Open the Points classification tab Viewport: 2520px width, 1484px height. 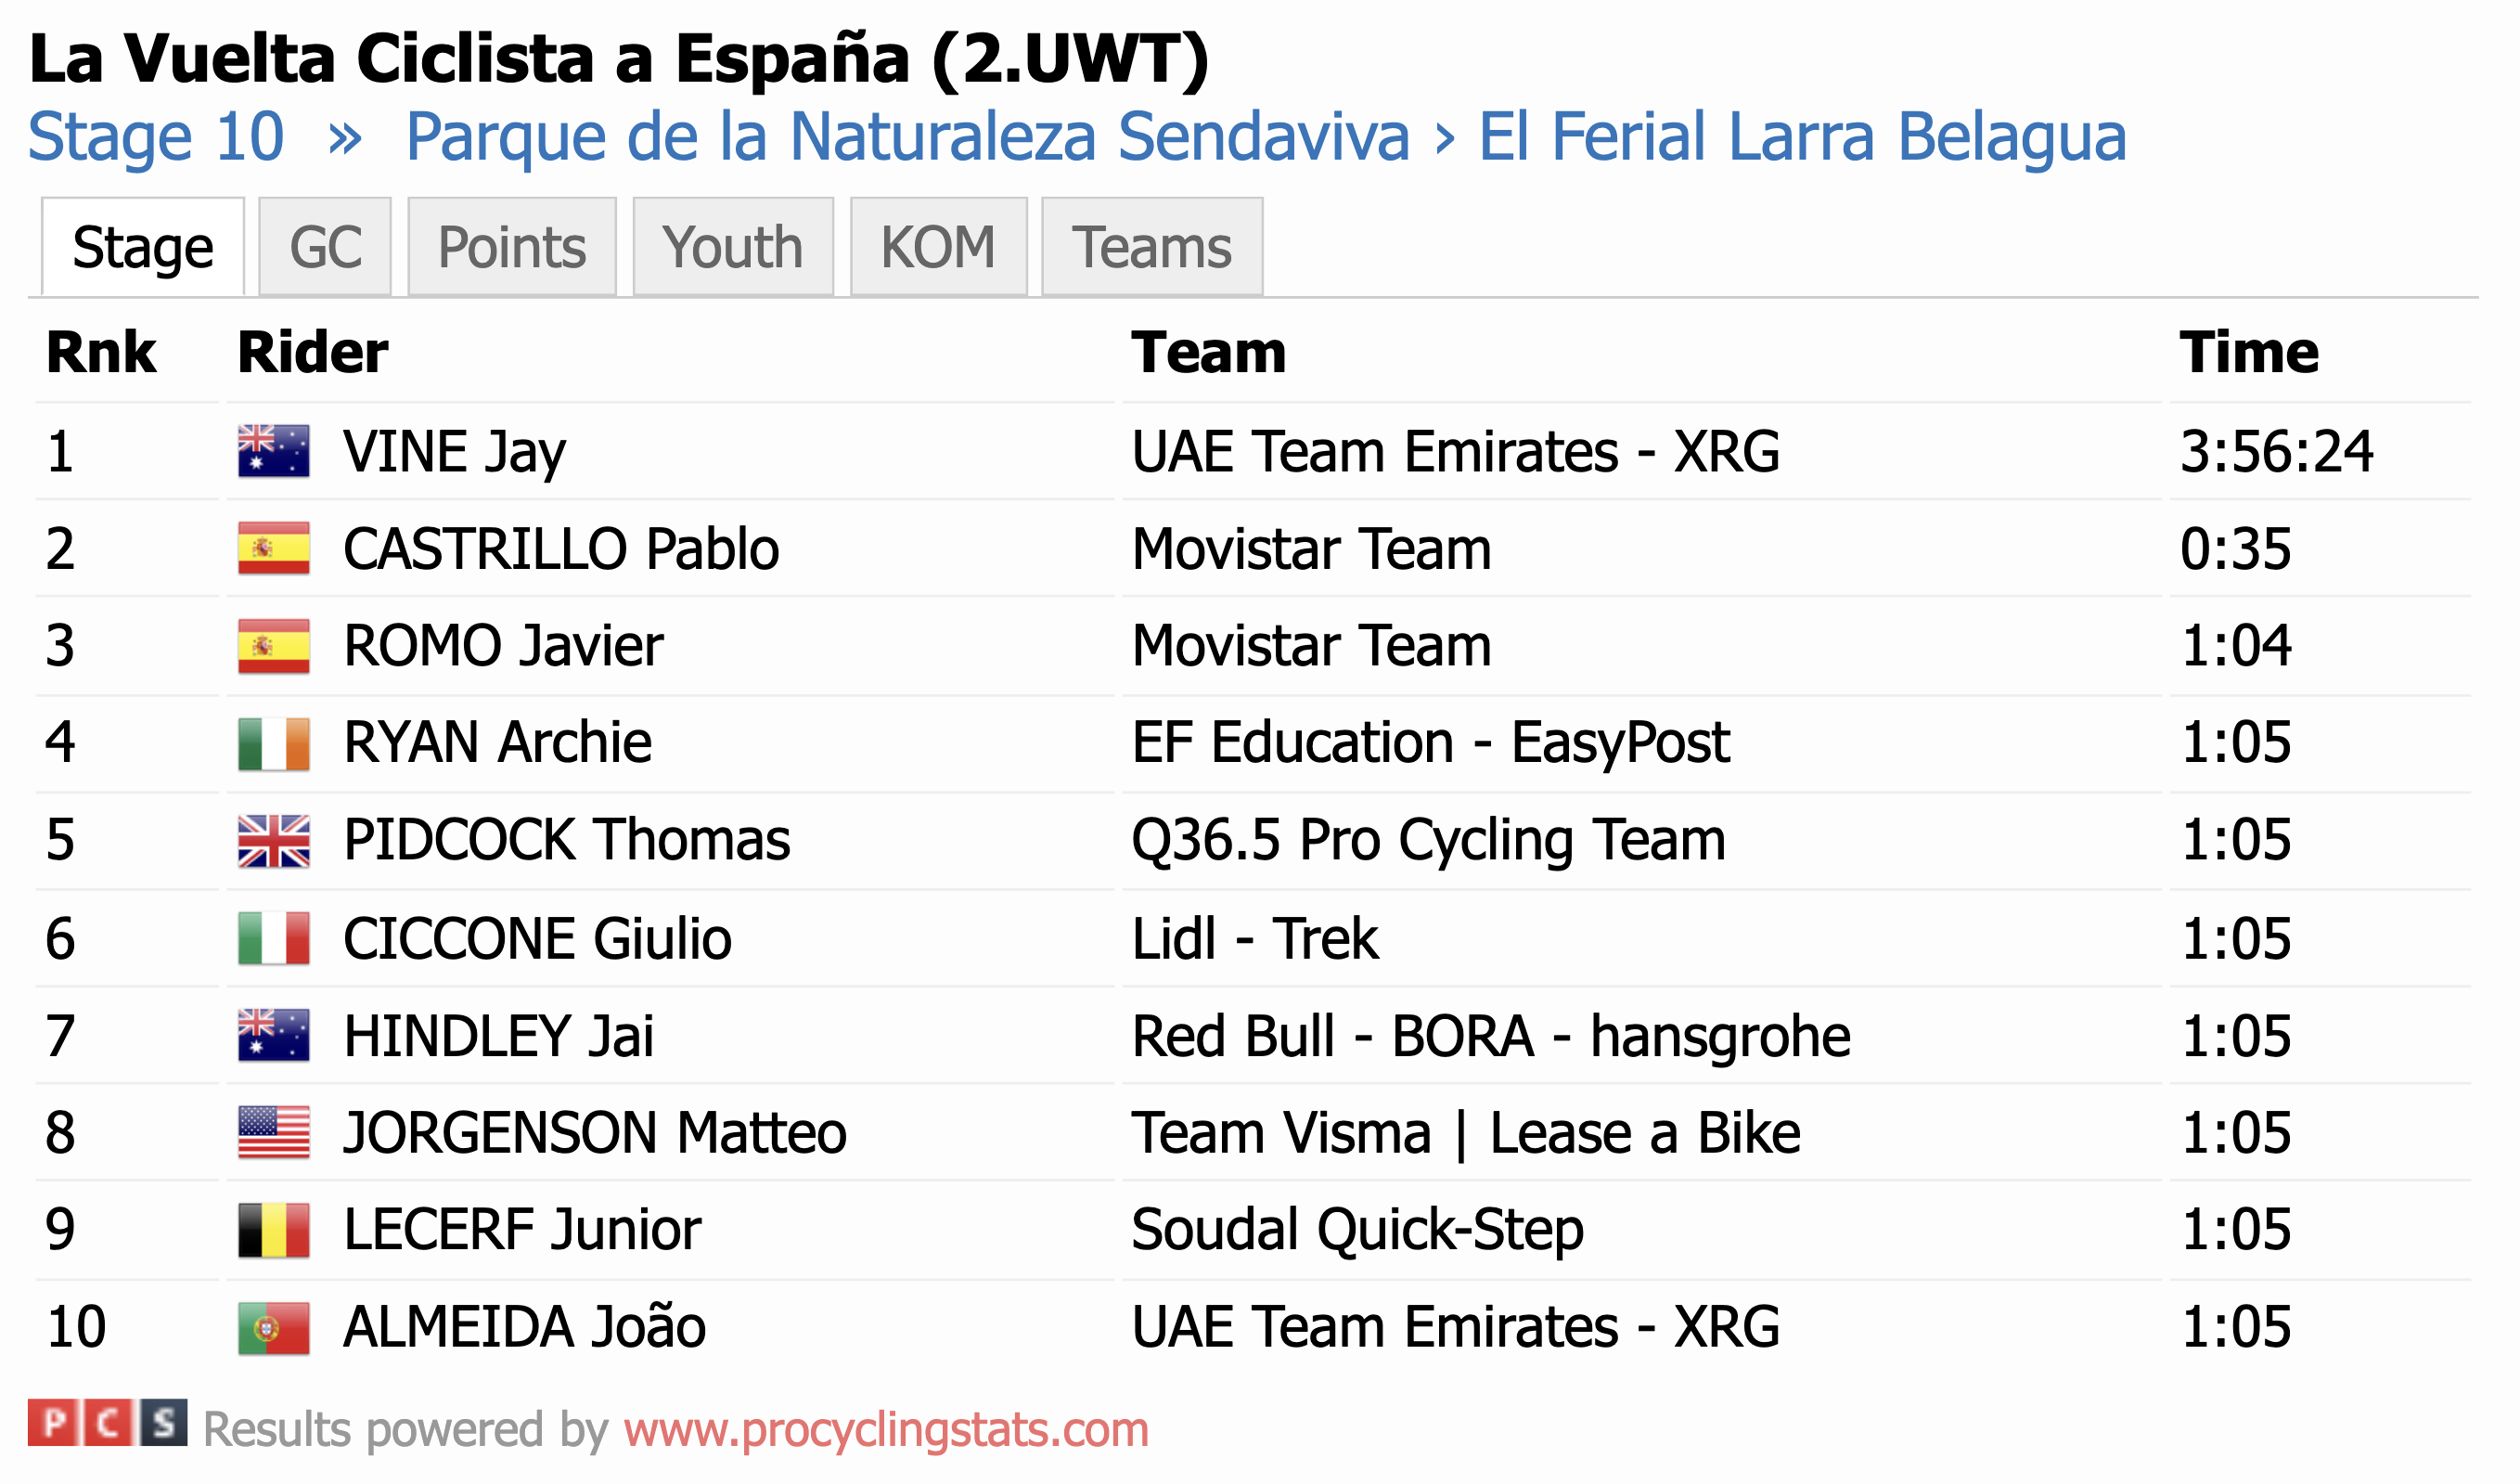click(512, 247)
